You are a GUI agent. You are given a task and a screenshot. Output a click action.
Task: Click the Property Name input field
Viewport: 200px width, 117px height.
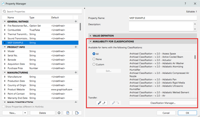pos(163,18)
